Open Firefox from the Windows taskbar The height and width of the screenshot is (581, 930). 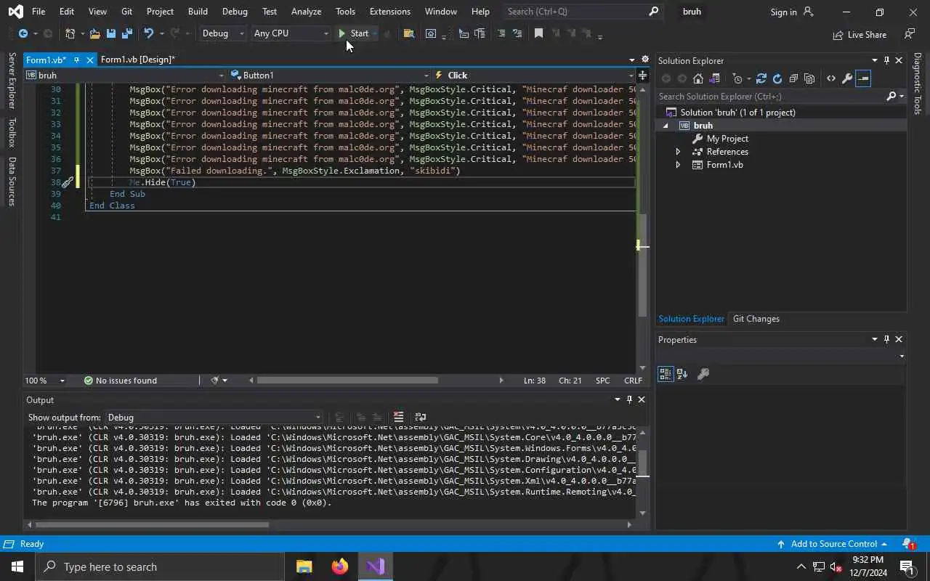[340, 566]
